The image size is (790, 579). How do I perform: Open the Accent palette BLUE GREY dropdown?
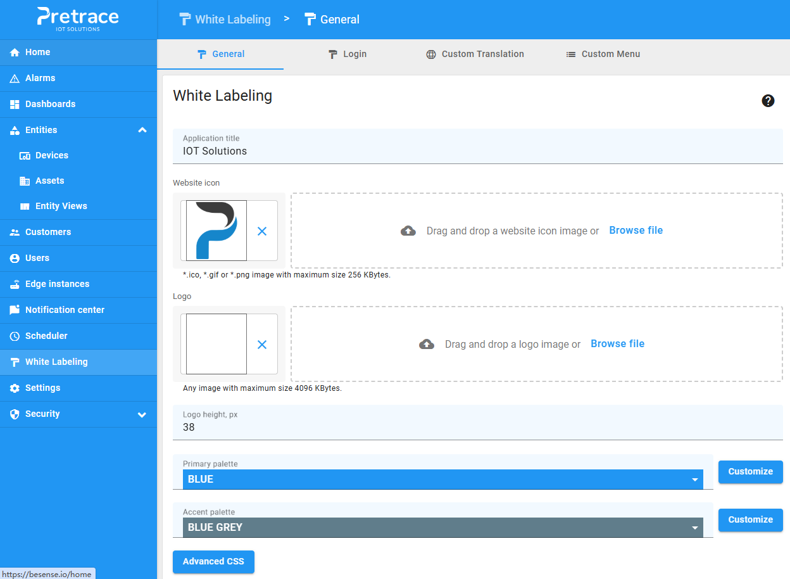pyautogui.click(x=443, y=527)
